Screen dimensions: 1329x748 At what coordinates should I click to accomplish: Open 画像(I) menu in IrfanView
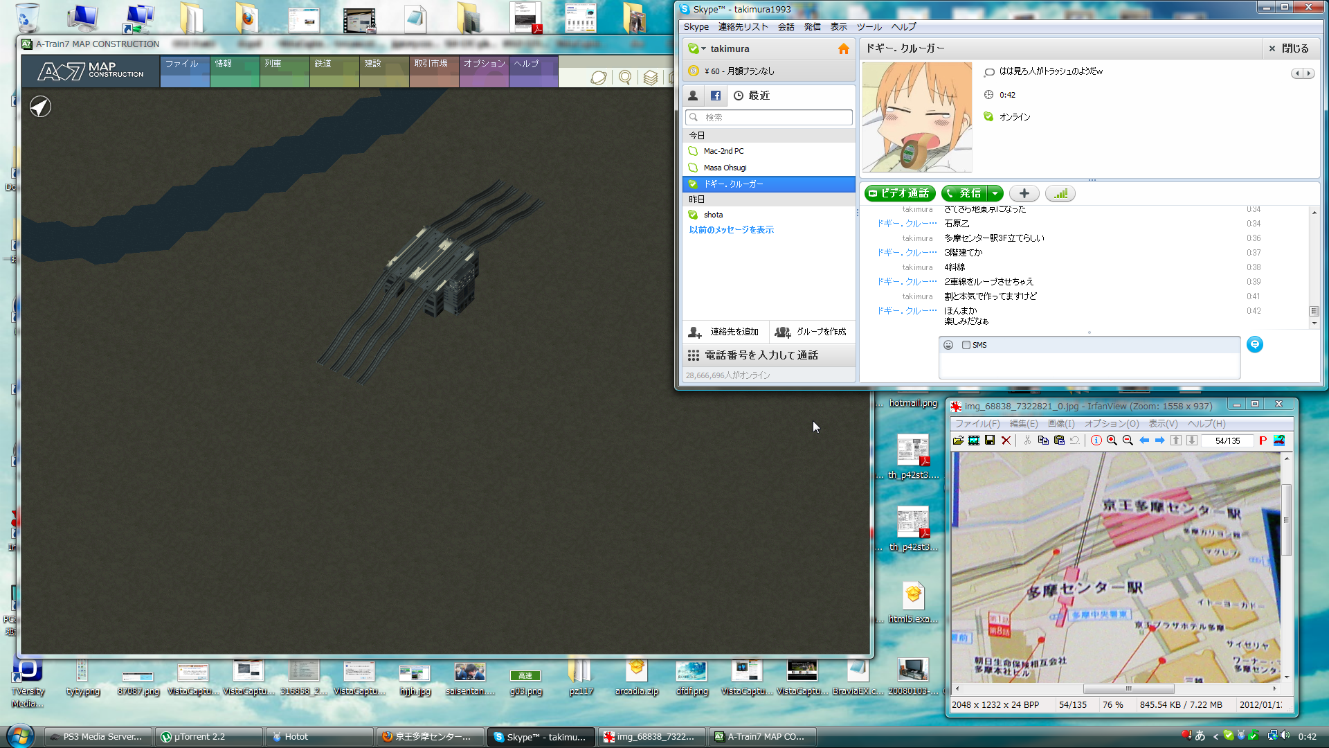pyautogui.click(x=1061, y=424)
